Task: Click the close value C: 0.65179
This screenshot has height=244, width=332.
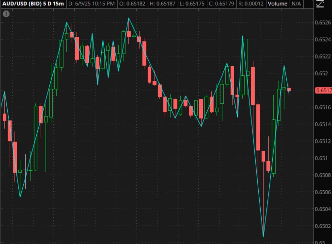Action: point(222,4)
